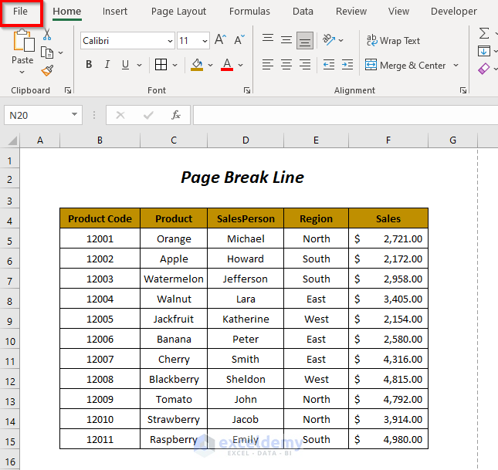Click the Cut scissors icon
This screenshot has width=498, height=470.
pyautogui.click(x=47, y=35)
